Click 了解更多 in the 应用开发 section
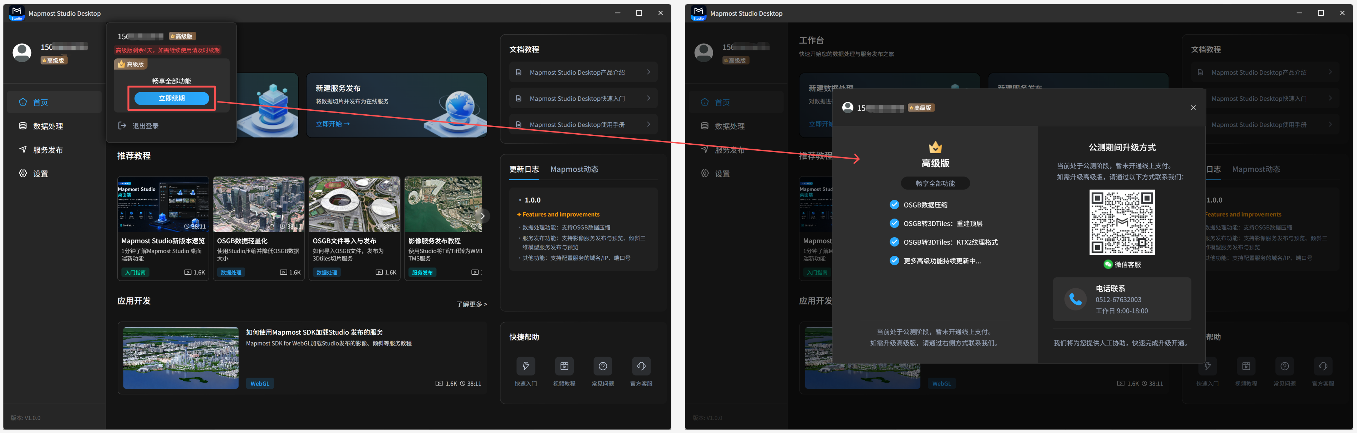This screenshot has width=1357, height=433. (471, 304)
